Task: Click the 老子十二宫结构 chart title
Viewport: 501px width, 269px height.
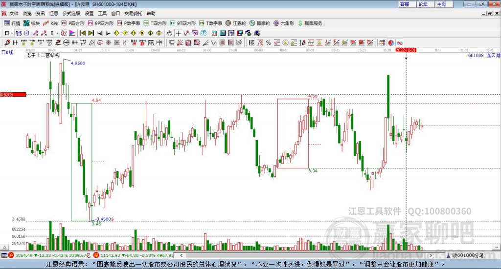Action: pos(43,55)
